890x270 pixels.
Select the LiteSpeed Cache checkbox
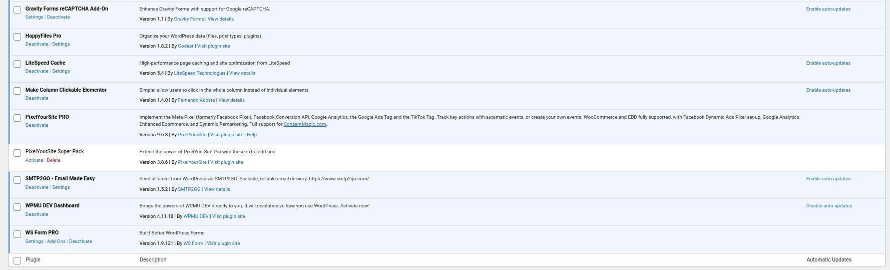click(17, 64)
